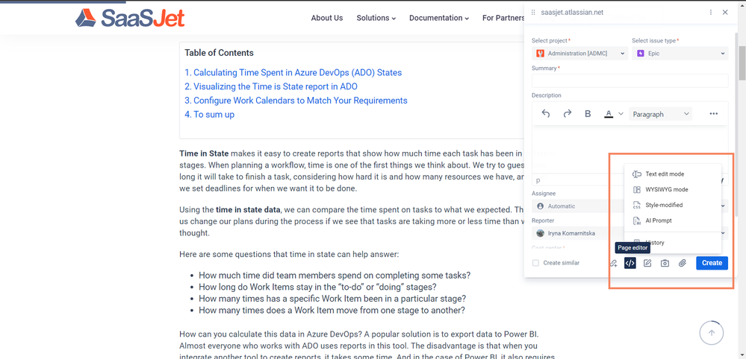Click the bold time in state data phrase
This screenshot has width=746, height=359.
(248, 209)
